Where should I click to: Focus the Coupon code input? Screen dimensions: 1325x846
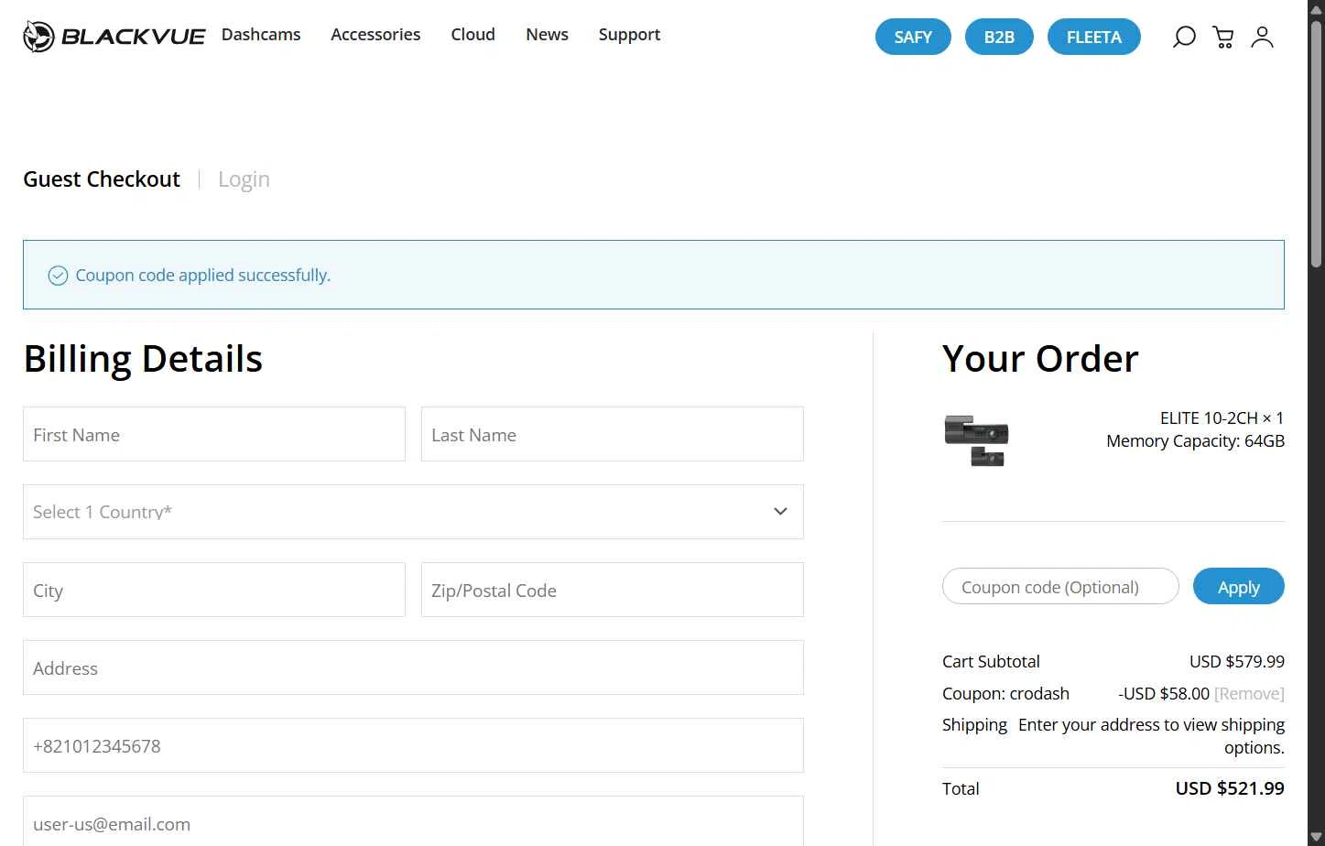(x=1060, y=587)
